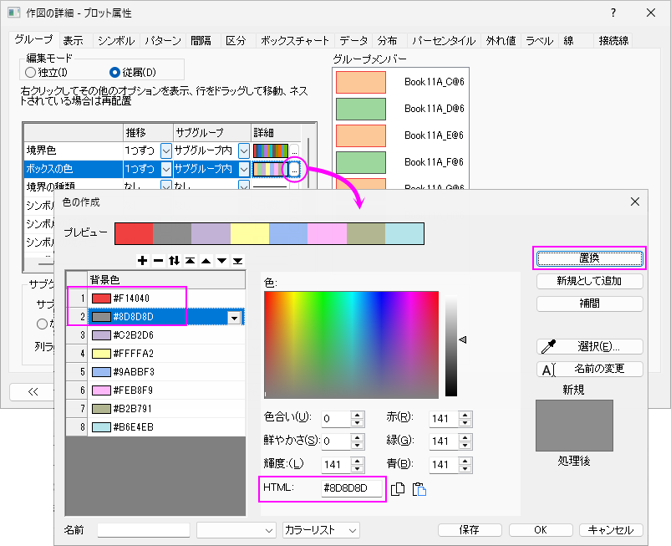
Task: Decrease the 鮮やかさ(S) value with down arrow
Action: point(358,446)
